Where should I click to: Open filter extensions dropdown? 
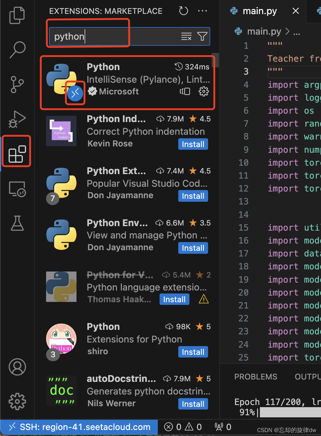point(202,36)
